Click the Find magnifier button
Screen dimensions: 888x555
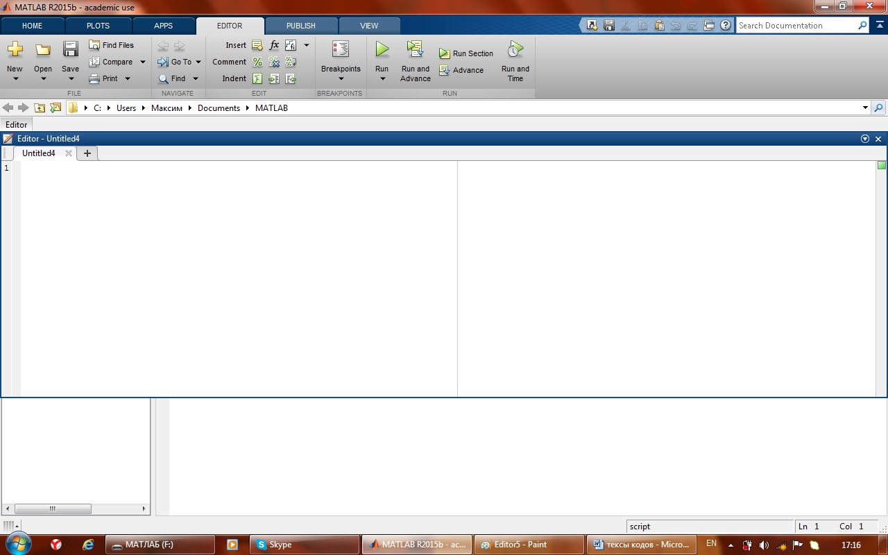click(172, 78)
